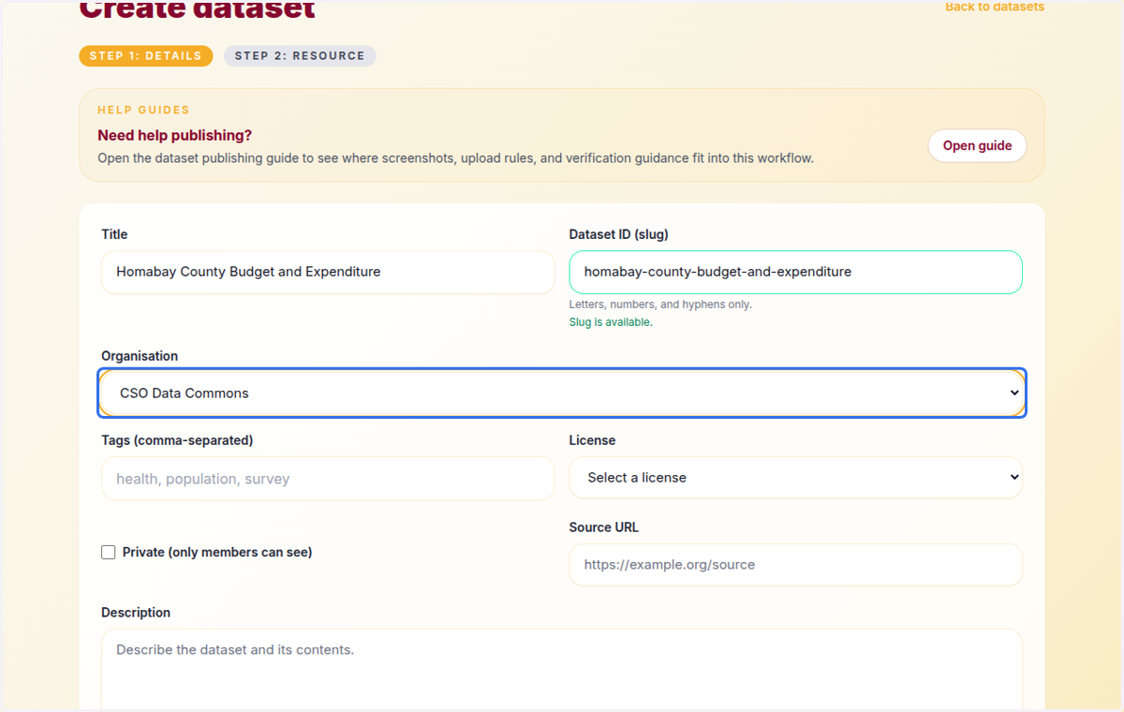Screen dimensions: 1124x712
Task: Go back to datasets link
Action: click(994, 7)
